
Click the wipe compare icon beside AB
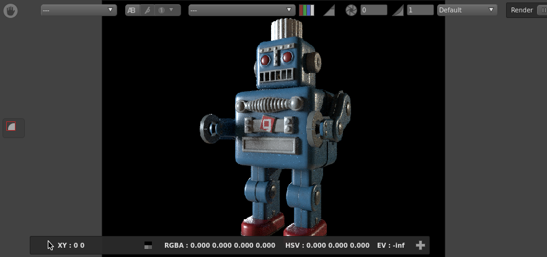(147, 11)
